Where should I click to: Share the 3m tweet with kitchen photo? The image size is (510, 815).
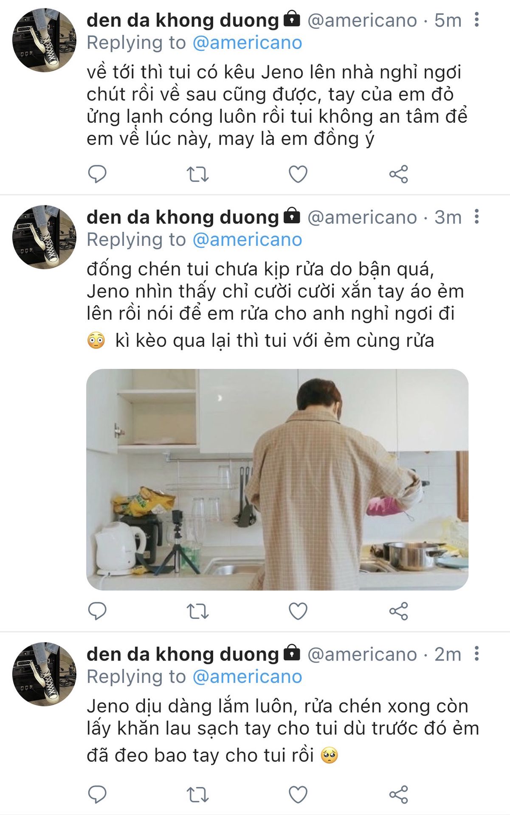[x=398, y=611]
